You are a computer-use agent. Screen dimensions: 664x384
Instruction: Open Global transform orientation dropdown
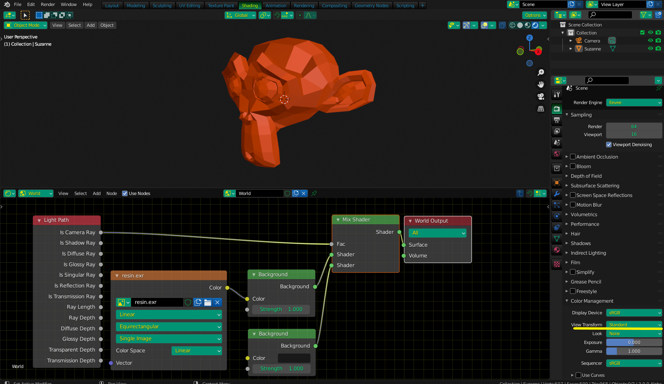pos(240,15)
